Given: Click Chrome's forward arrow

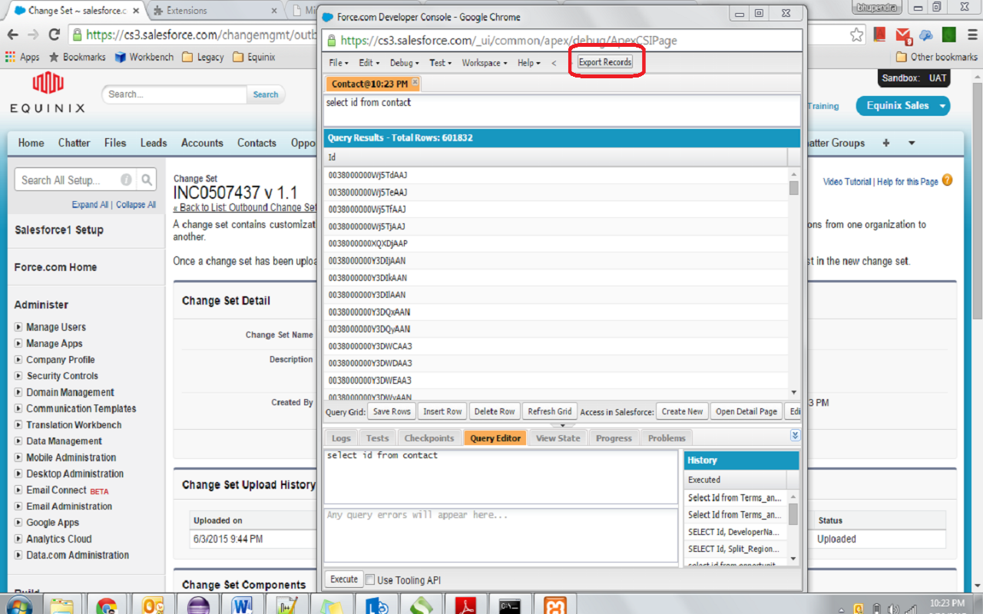Looking at the screenshot, I should [x=33, y=35].
